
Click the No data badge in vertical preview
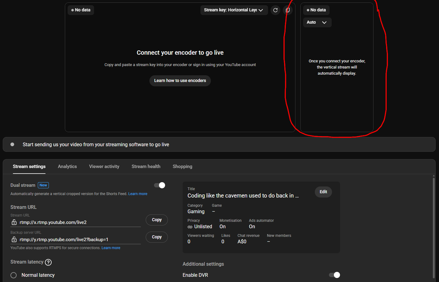(x=316, y=10)
